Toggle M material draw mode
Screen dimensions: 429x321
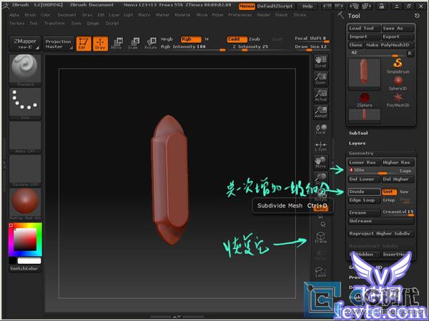pyautogui.click(x=207, y=39)
